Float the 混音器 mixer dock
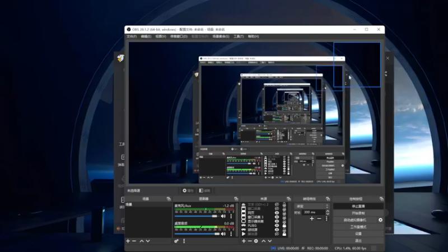448x252 pixels. (x=236, y=199)
